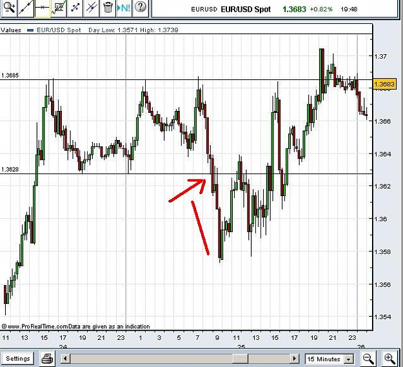The image size is (403, 367).
Task: Click the EURUSD ticker symbol in header
Action: (204, 9)
